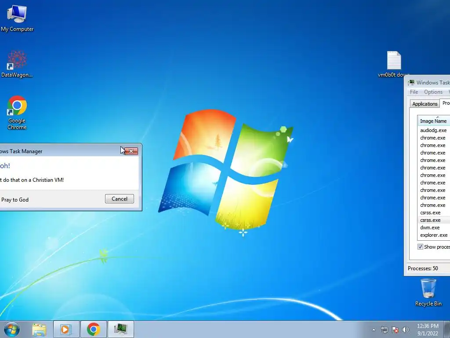
Task: Click Cancel in the Task Manager dialog
Action: [x=120, y=199]
